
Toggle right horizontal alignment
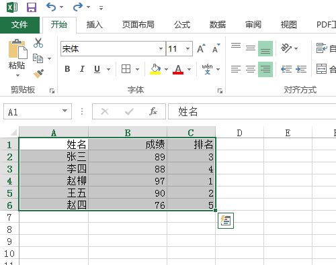point(265,69)
